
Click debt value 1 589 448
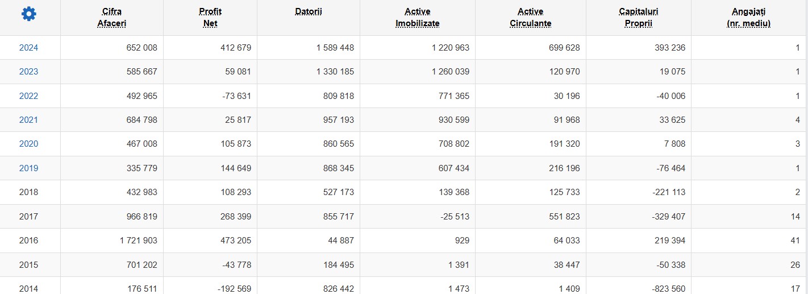[x=335, y=48]
